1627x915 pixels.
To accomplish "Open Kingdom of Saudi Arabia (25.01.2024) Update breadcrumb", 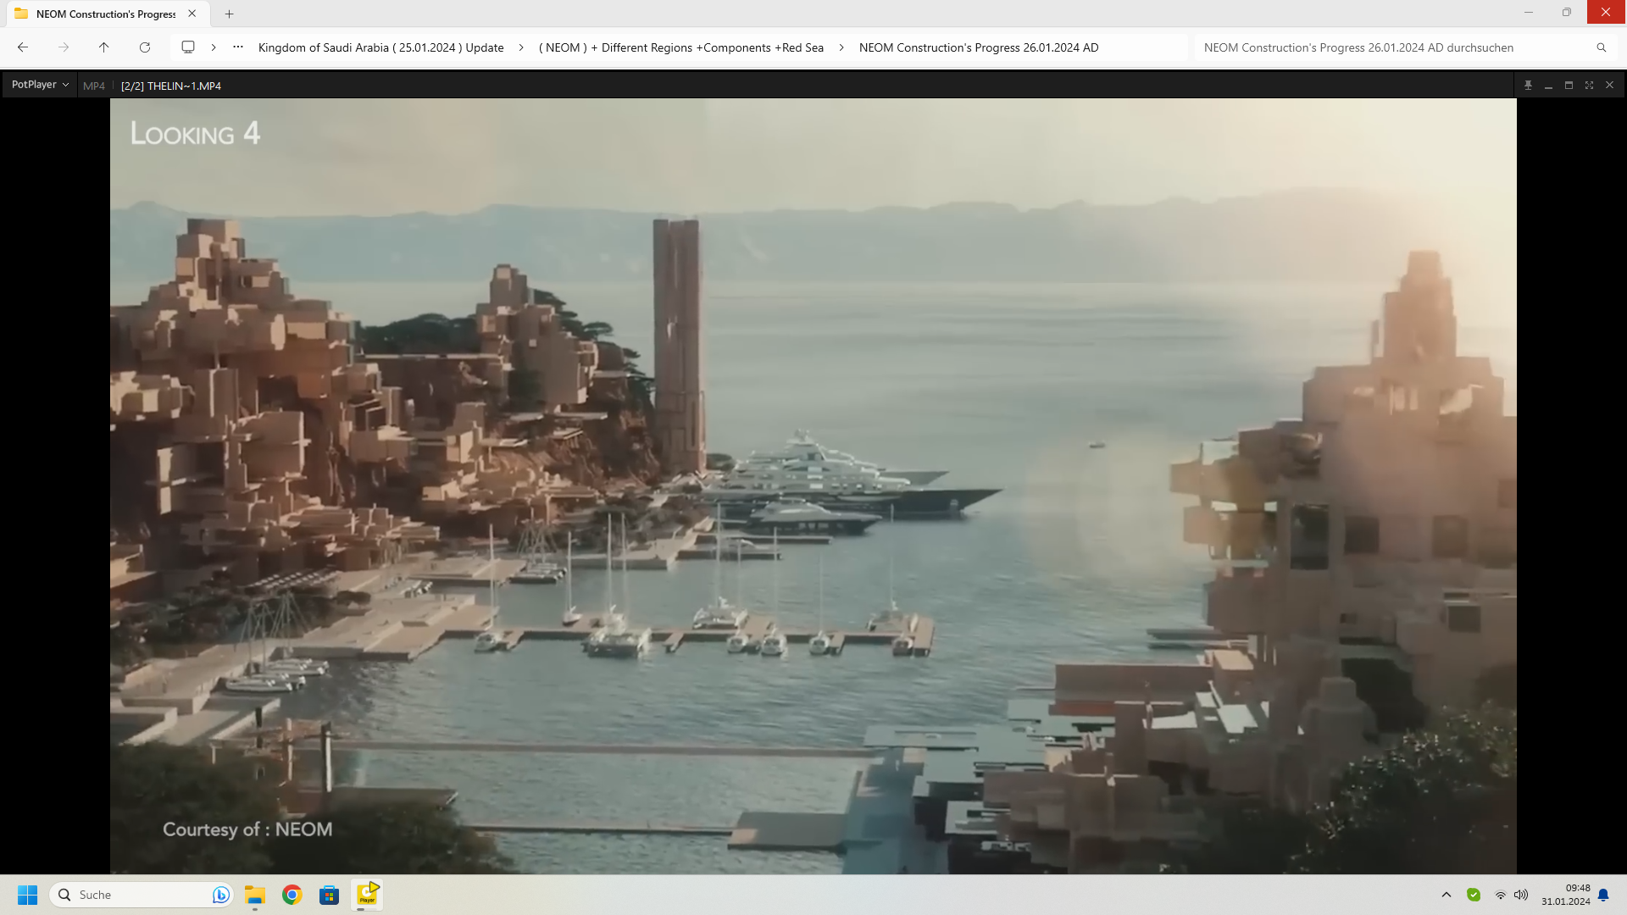I will (x=380, y=47).
